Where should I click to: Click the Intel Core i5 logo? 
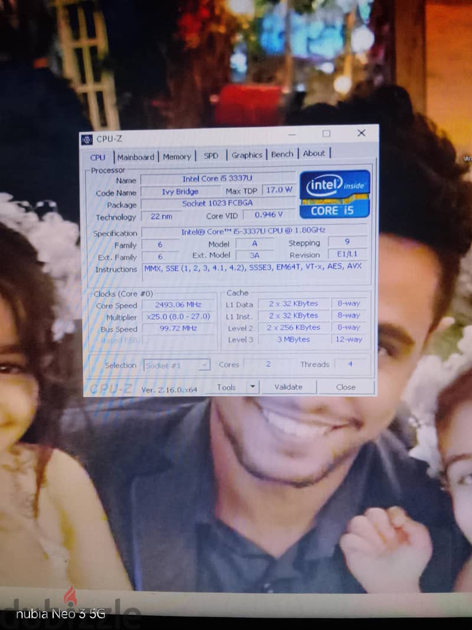[x=334, y=194]
